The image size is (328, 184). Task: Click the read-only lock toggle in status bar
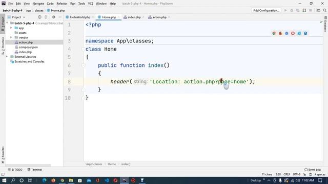tap(304, 174)
